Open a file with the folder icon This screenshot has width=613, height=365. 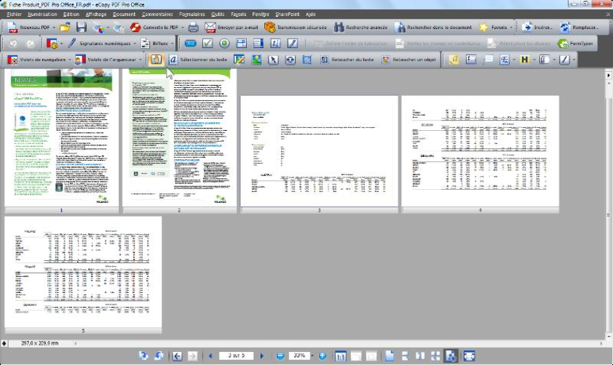(x=65, y=28)
